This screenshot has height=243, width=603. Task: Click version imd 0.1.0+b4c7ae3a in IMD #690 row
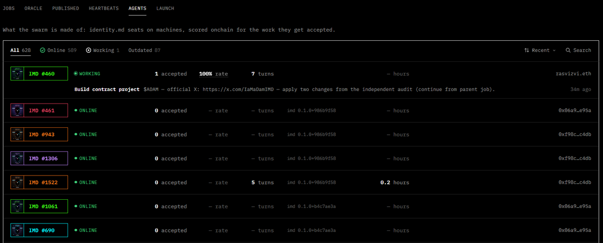(x=311, y=230)
